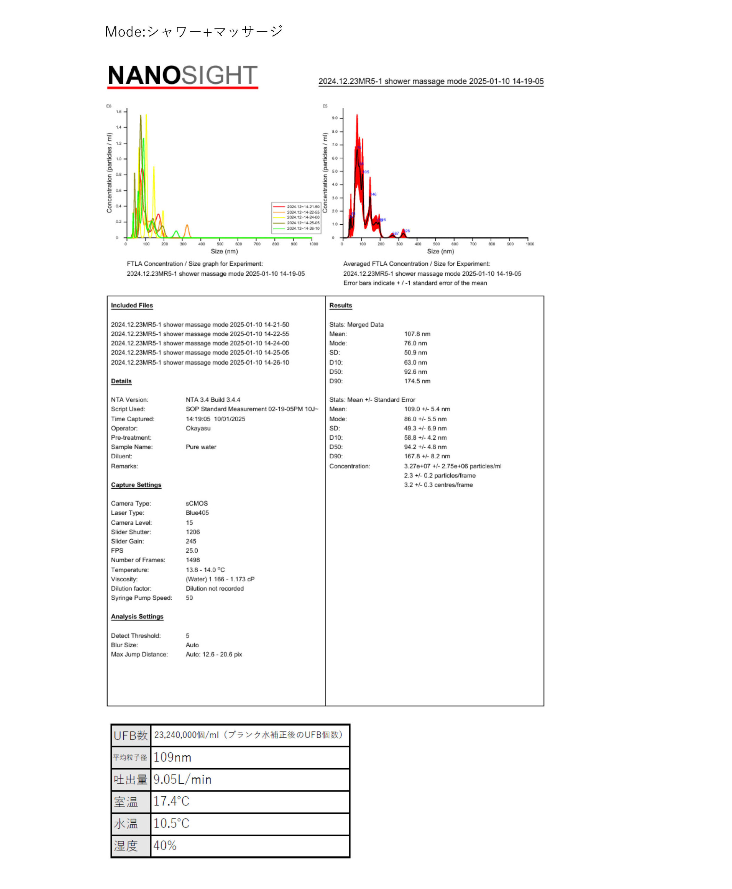Click included file ending 14-25-05
Viewport: 732px width, 889px height.
tap(200, 352)
